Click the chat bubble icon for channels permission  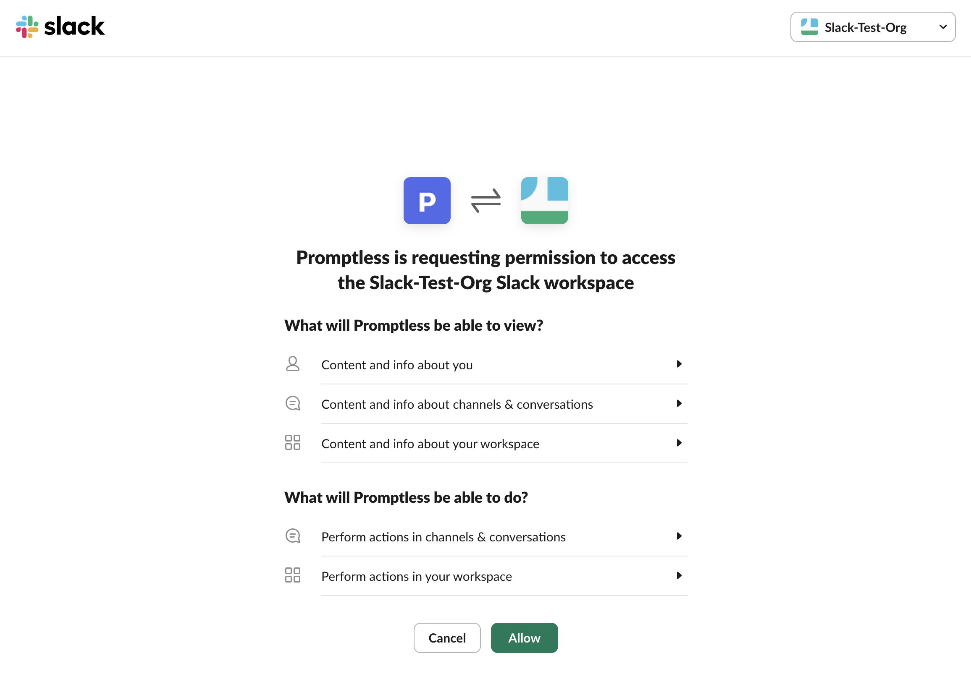click(292, 403)
